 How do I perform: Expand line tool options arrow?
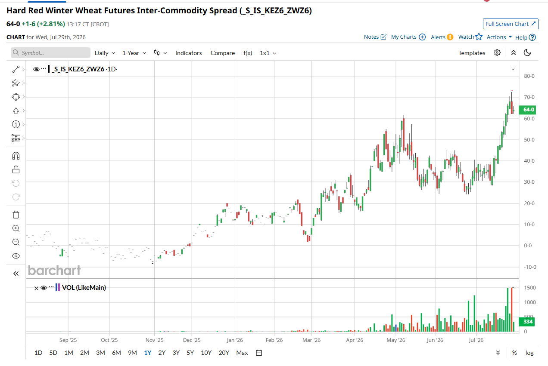(x=23, y=69)
